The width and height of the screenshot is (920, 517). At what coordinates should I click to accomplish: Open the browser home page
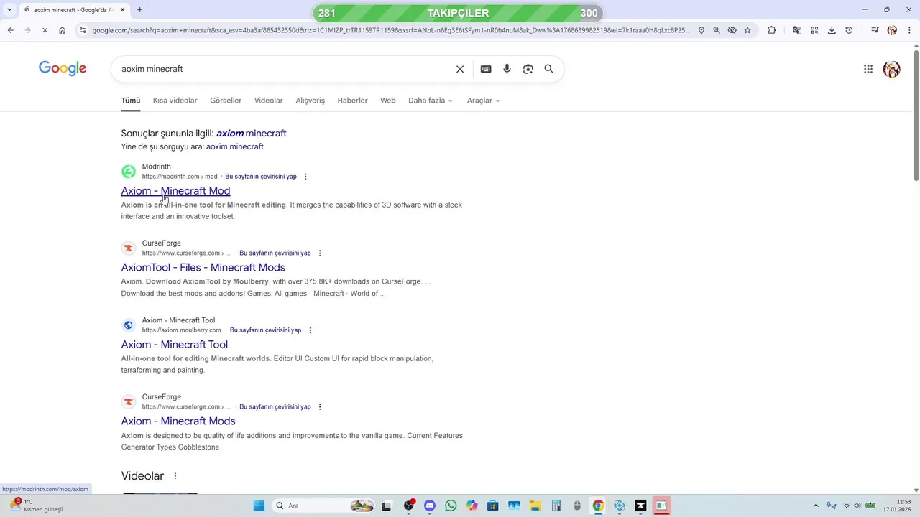(63, 30)
